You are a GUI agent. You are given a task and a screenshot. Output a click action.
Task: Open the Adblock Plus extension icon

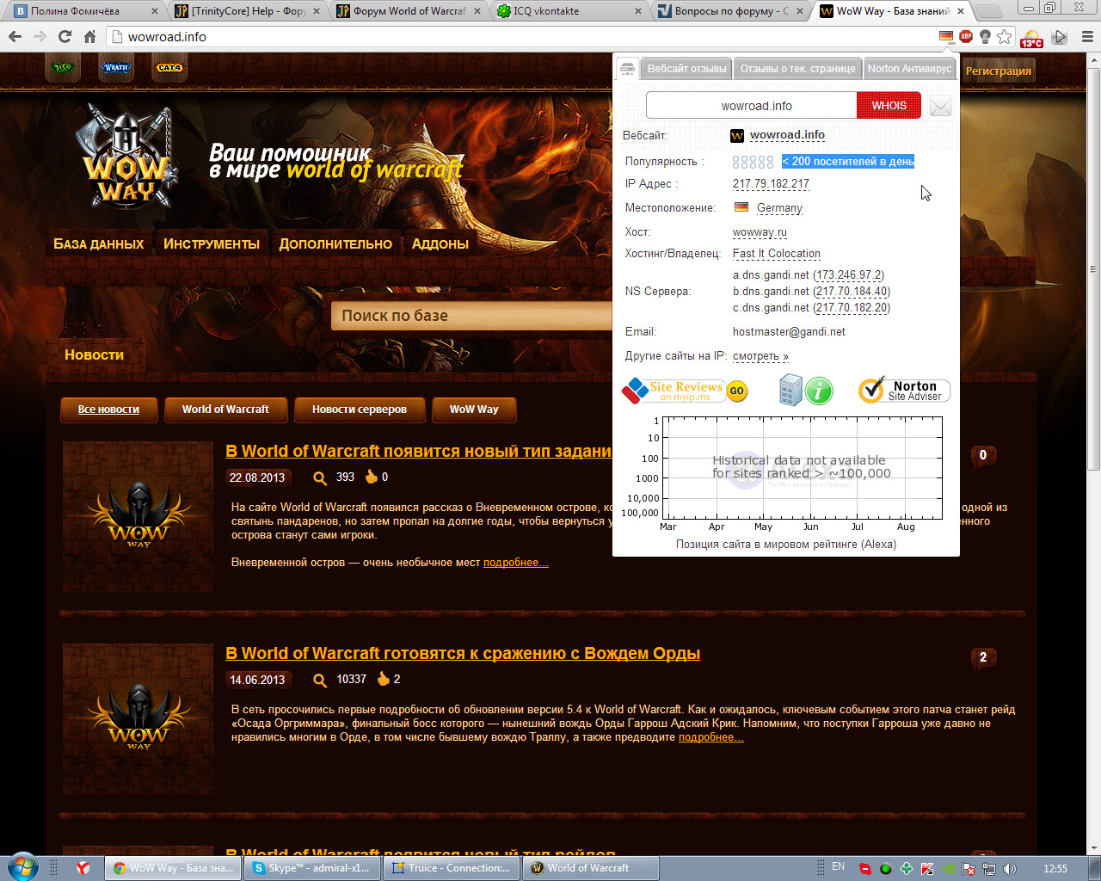point(966,37)
